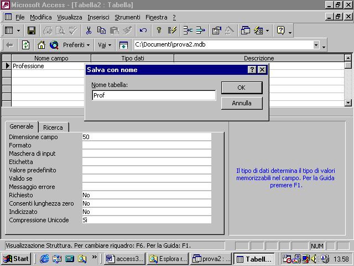Open the Vai dropdown menu
Viewport: 354px width, 266px height.
(x=105, y=45)
